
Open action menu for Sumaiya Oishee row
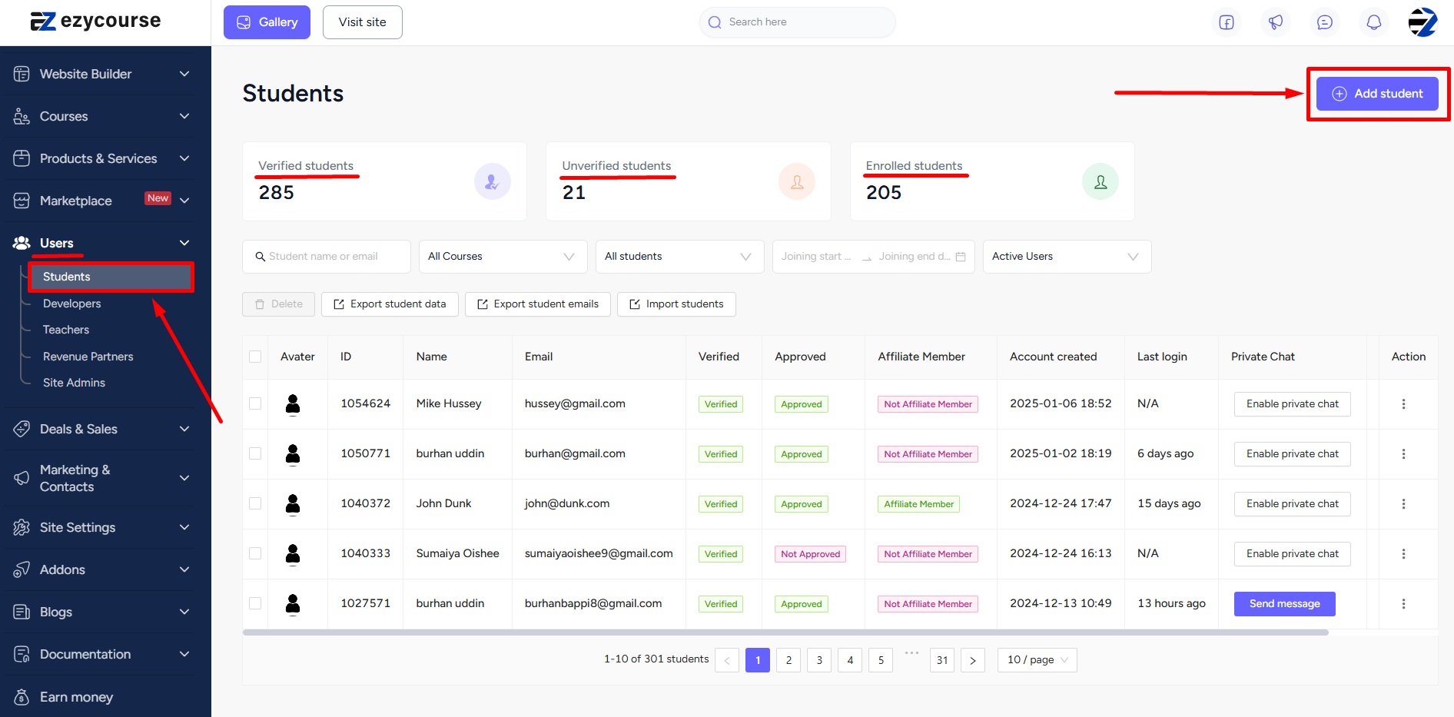pos(1403,554)
